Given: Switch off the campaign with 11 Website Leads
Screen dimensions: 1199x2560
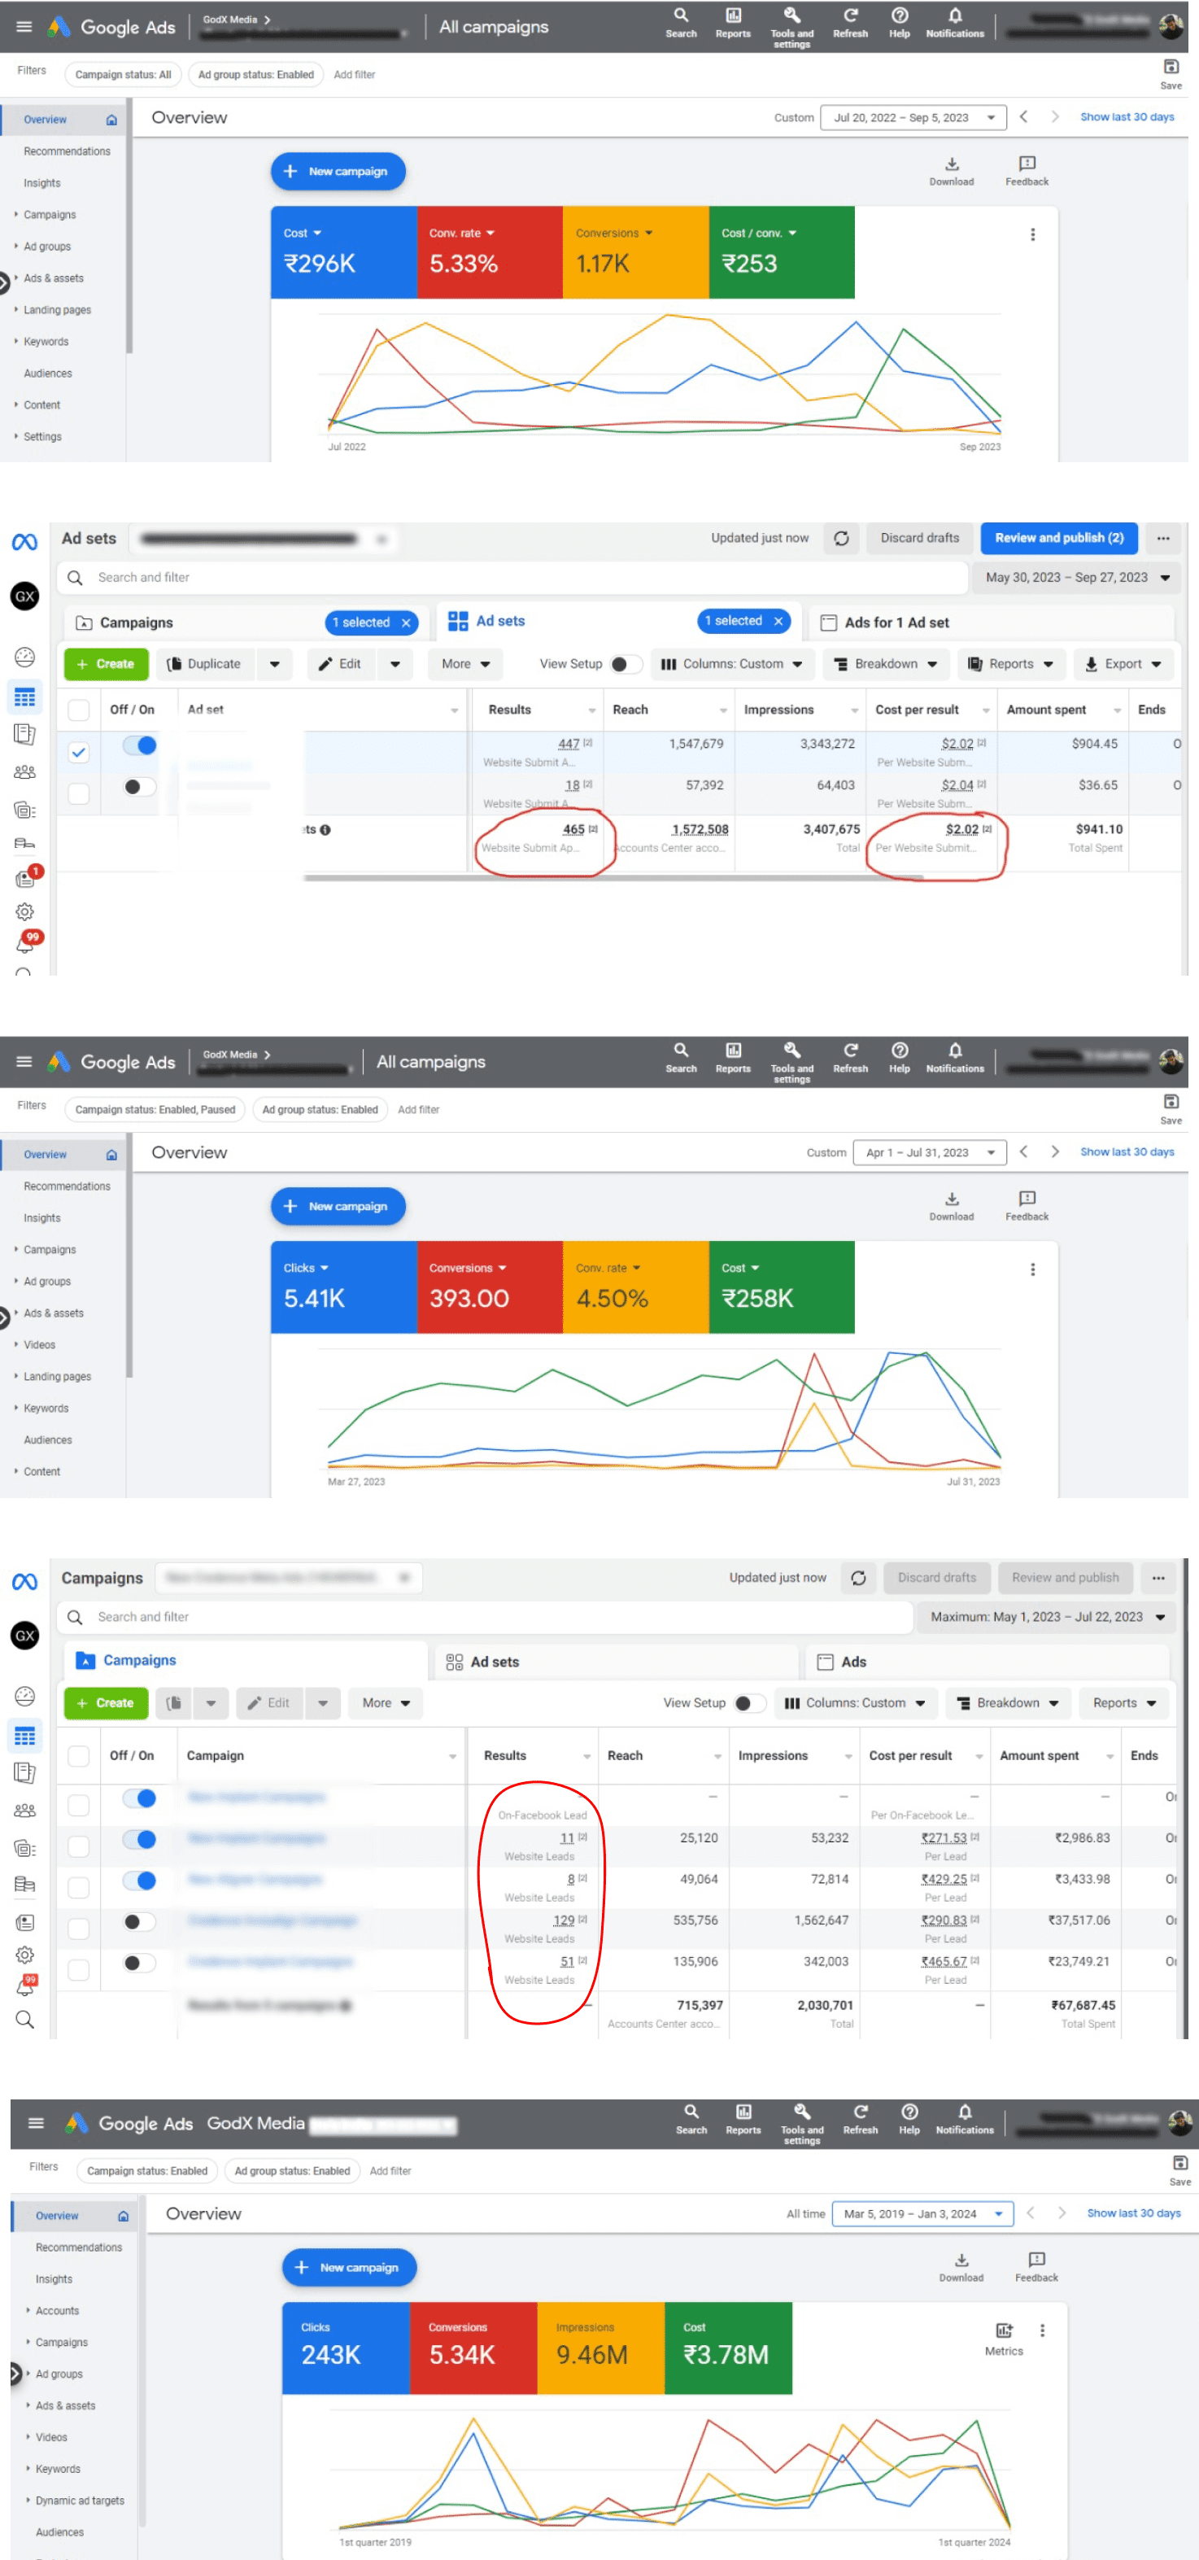Looking at the screenshot, I should (139, 1840).
